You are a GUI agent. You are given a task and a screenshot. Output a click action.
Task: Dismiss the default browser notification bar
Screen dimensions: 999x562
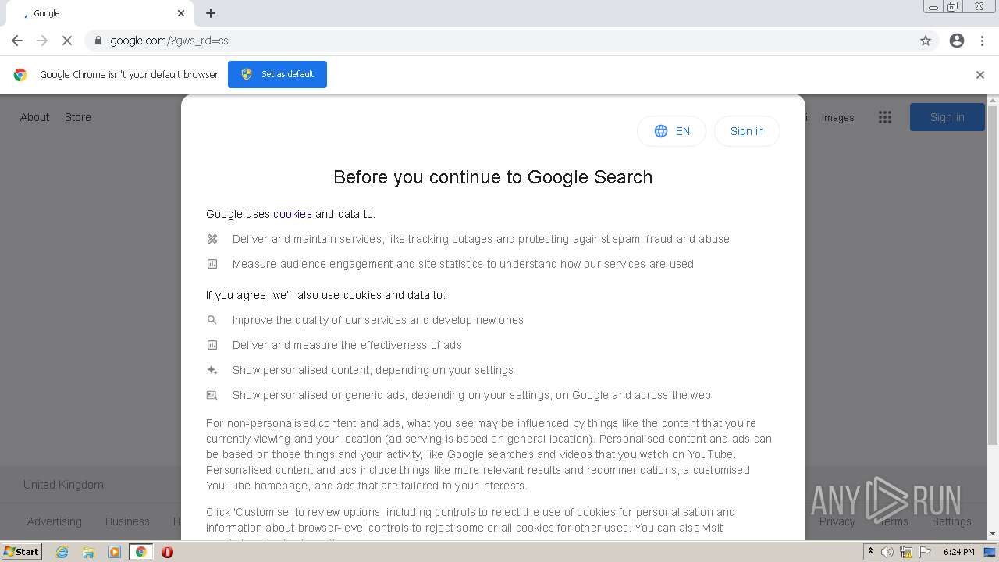pyautogui.click(x=979, y=75)
